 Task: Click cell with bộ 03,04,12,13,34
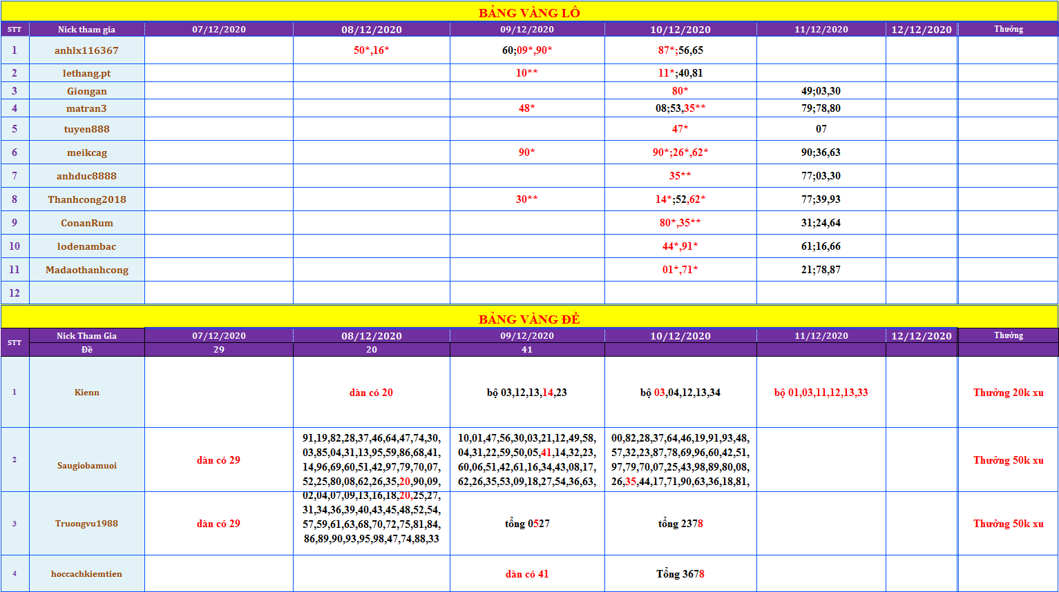pos(680,392)
